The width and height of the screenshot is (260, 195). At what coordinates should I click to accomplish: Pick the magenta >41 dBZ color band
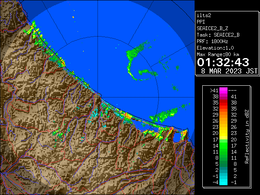click(223, 91)
